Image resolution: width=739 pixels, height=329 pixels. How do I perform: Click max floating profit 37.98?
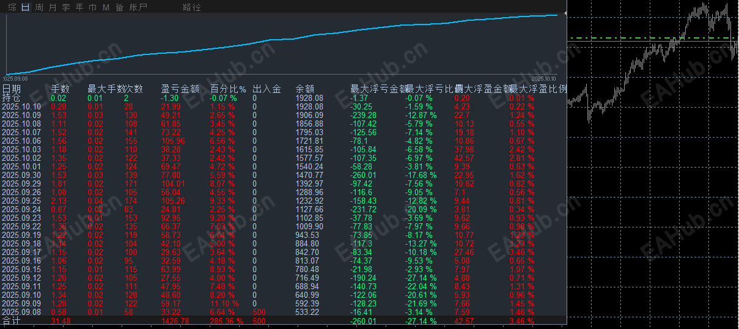(x=465, y=149)
